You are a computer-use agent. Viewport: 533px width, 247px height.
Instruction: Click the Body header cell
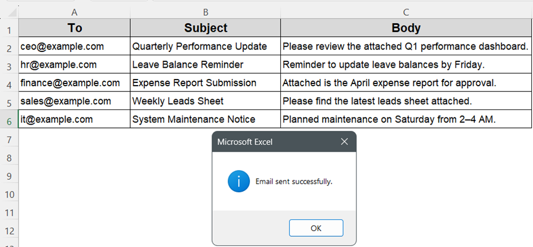pos(406,28)
